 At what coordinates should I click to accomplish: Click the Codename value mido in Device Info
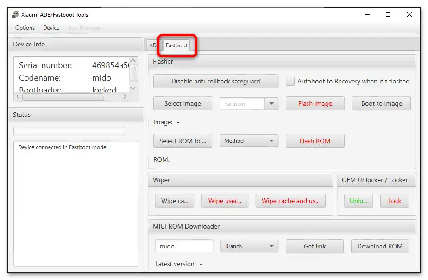[101, 78]
